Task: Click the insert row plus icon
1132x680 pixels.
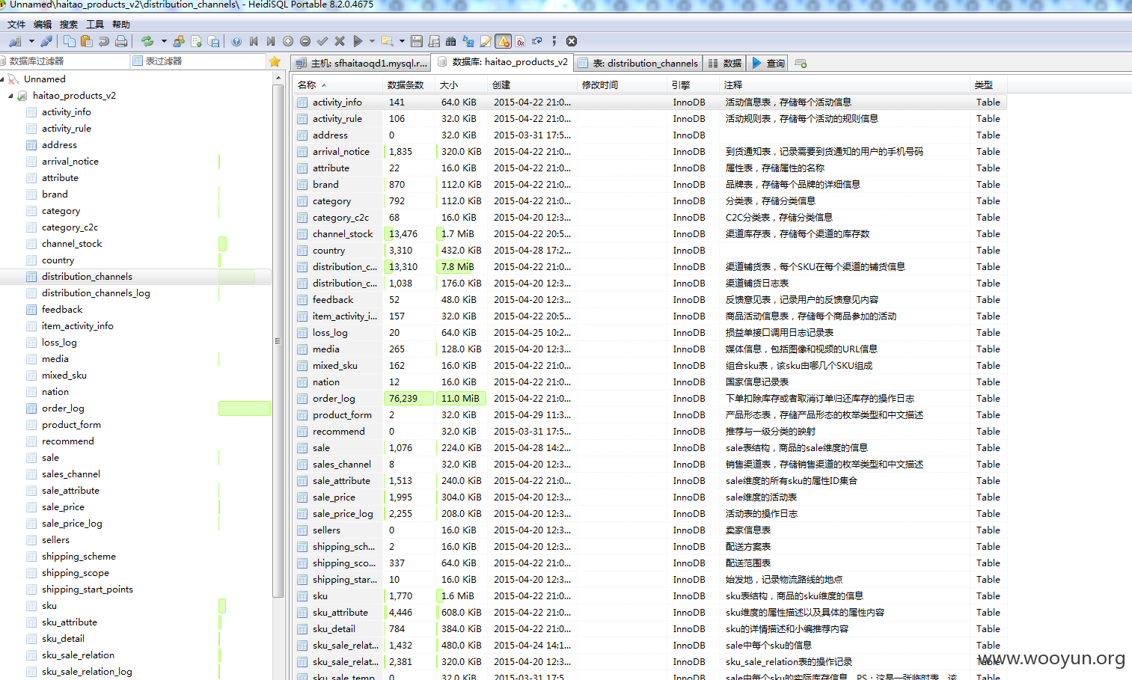Action: coord(288,41)
